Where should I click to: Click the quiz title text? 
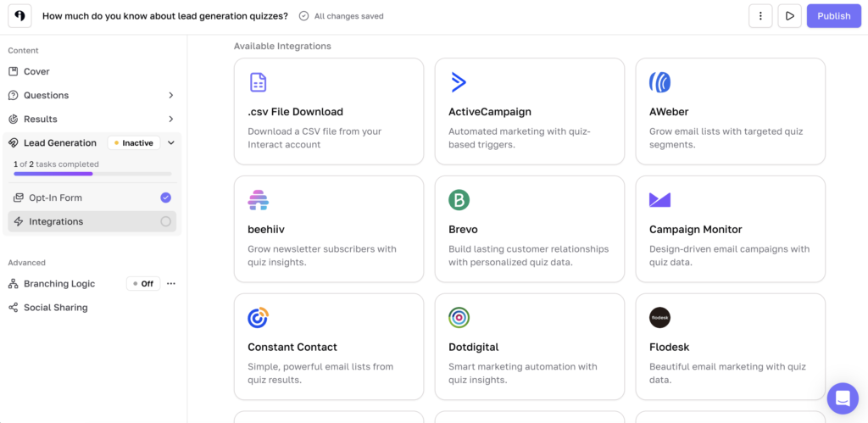165,16
